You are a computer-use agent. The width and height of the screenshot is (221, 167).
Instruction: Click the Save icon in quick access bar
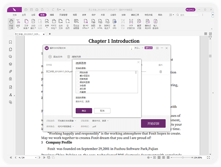(31, 9)
